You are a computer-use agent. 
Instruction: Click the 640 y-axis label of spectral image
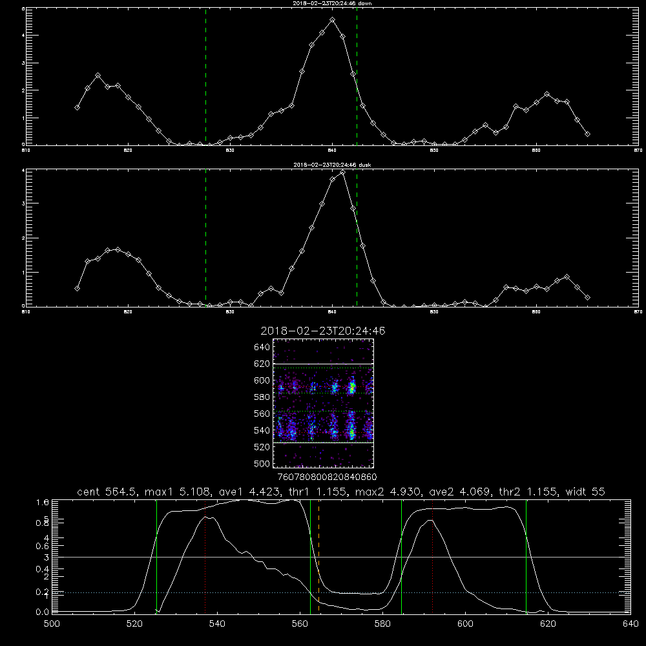[262, 347]
